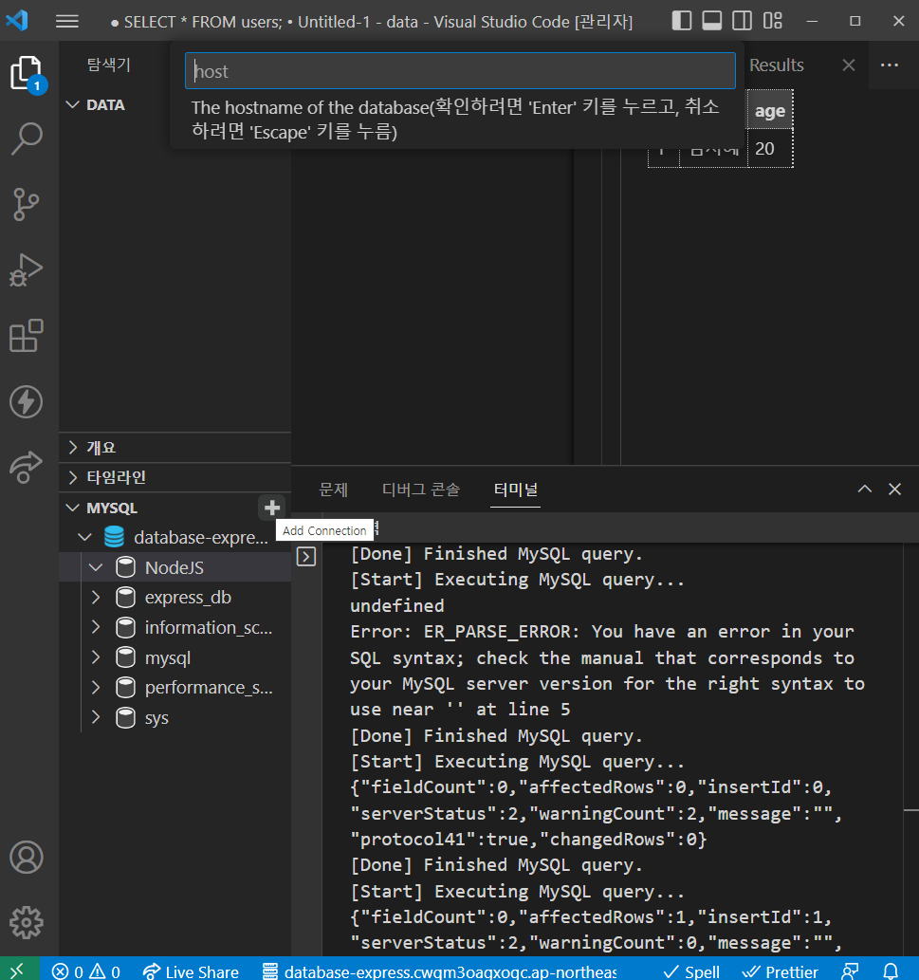Viewport: 919px width, 980px height.
Task: Open the Search view in activity bar
Action: 27,139
